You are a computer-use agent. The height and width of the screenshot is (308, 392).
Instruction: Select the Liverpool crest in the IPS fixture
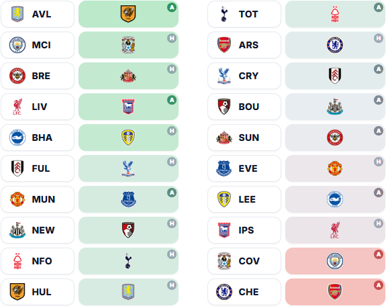click(x=335, y=230)
